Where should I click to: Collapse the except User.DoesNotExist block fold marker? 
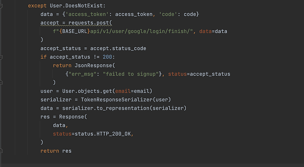(1, 6)
